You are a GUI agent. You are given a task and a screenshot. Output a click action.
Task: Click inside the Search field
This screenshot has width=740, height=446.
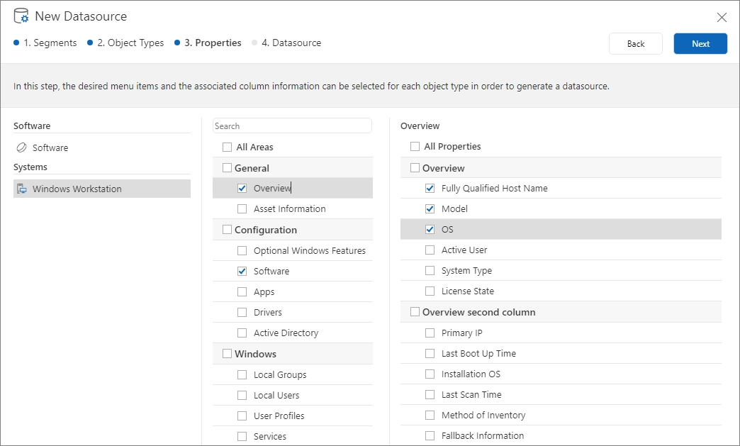(292, 126)
